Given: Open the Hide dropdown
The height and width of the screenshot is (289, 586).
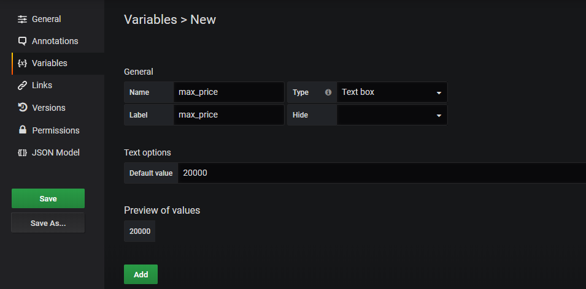Looking at the screenshot, I should [392, 115].
